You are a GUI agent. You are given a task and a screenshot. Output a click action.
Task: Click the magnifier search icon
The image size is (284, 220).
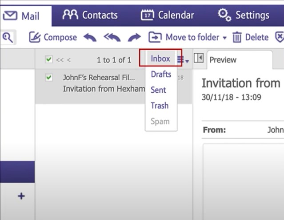[x=8, y=37]
